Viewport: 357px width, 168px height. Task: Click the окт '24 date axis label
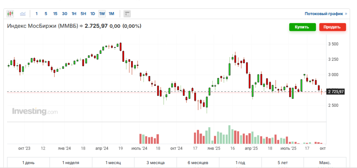[176, 148]
